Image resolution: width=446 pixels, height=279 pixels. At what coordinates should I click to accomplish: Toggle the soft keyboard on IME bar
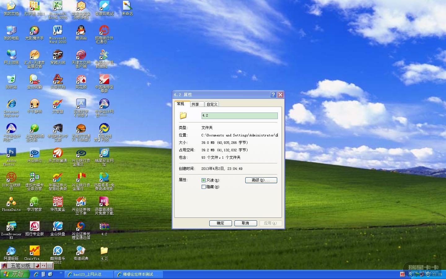(50, 266)
